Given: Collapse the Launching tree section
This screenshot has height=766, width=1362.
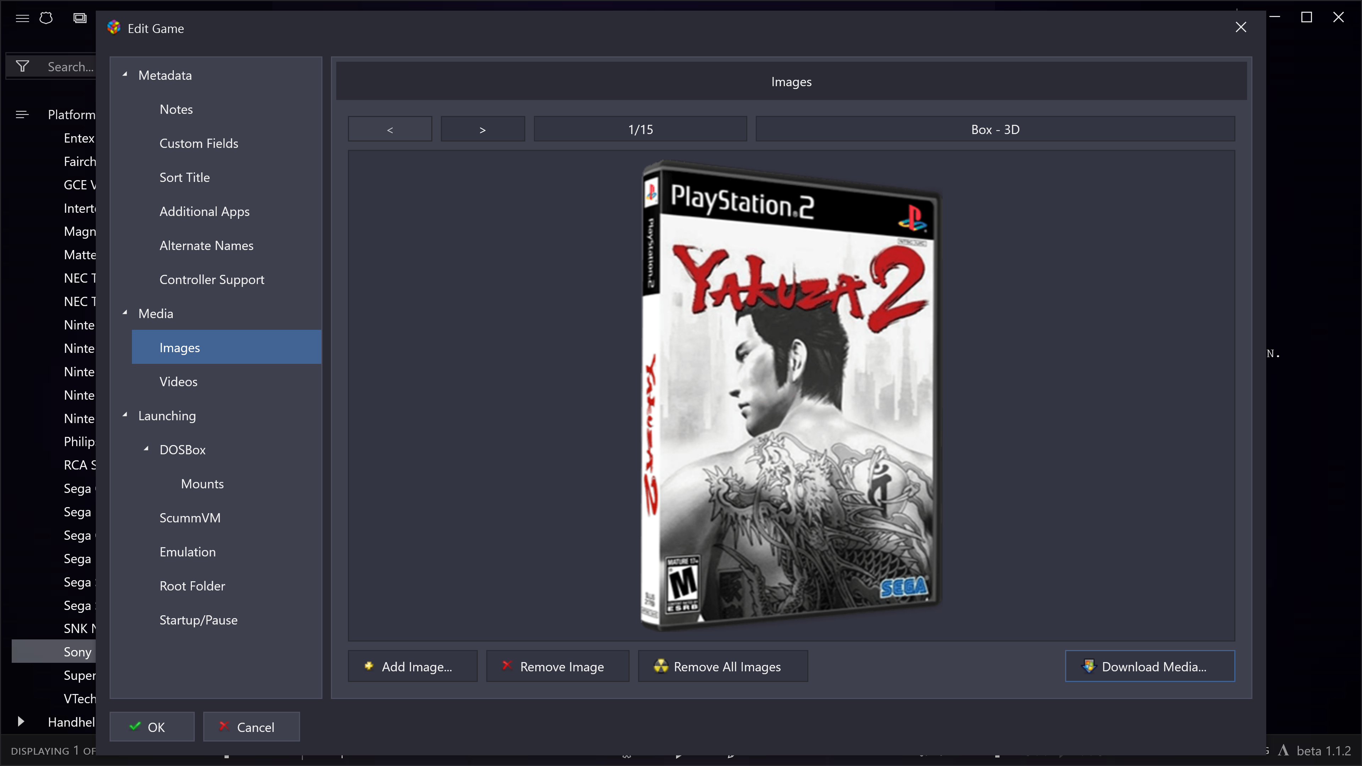Looking at the screenshot, I should (125, 415).
